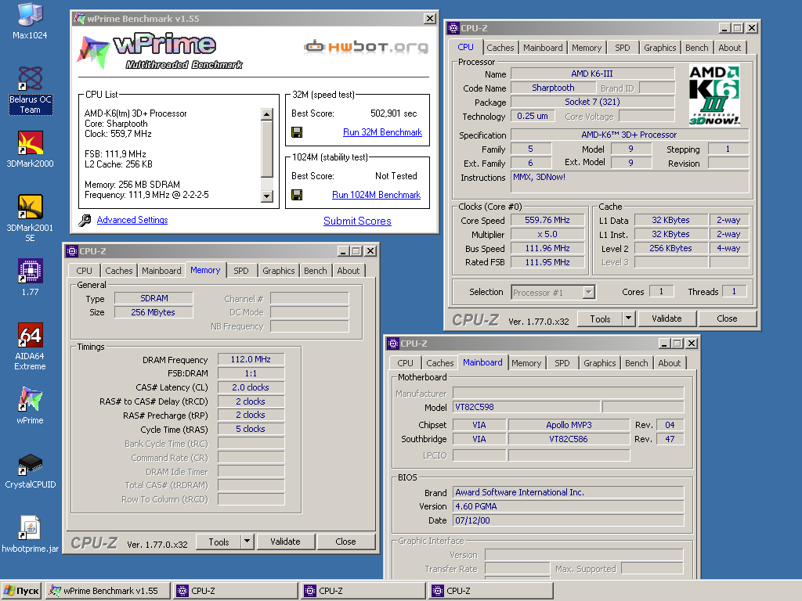
Task: Select the Belarus OC Team desktop shortcut
Action: (x=31, y=91)
